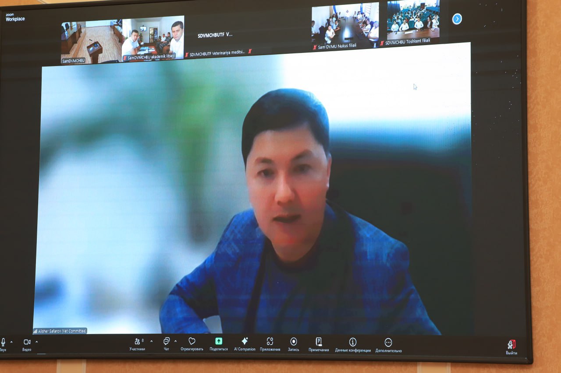Start screen sharing with green share button

[219, 344]
